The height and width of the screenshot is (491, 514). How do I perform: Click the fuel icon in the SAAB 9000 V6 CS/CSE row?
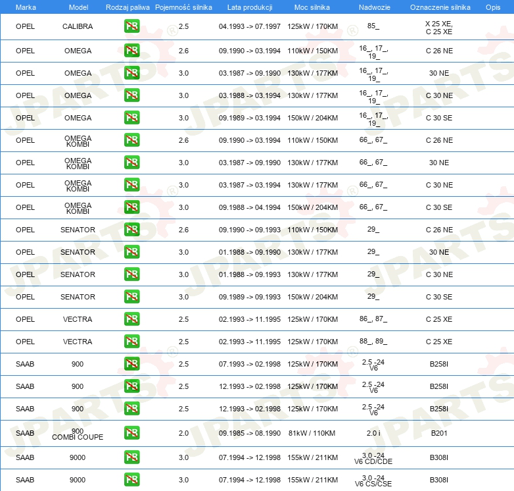131,480
